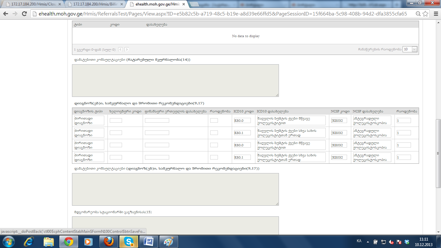Go to next page in grid pager
Screen dimensions: 441x248
pyautogui.click(x=127, y=49)
